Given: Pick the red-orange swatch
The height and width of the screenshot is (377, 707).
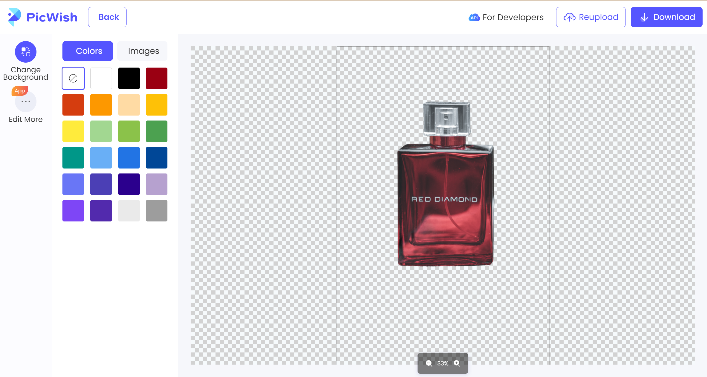Looking at the screenshot, I should click(x=73, y=105).
